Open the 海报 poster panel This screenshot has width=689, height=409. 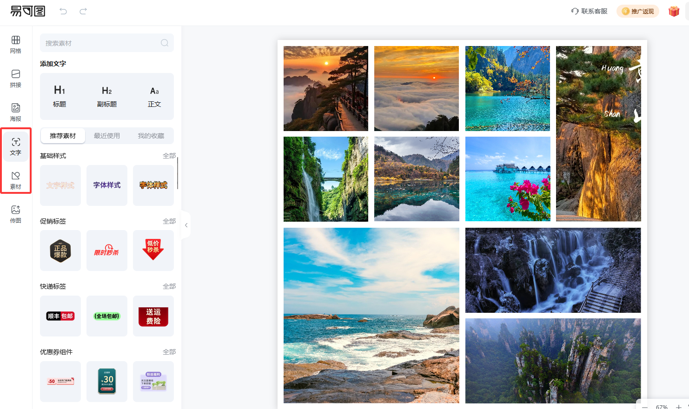coord(16,112)
